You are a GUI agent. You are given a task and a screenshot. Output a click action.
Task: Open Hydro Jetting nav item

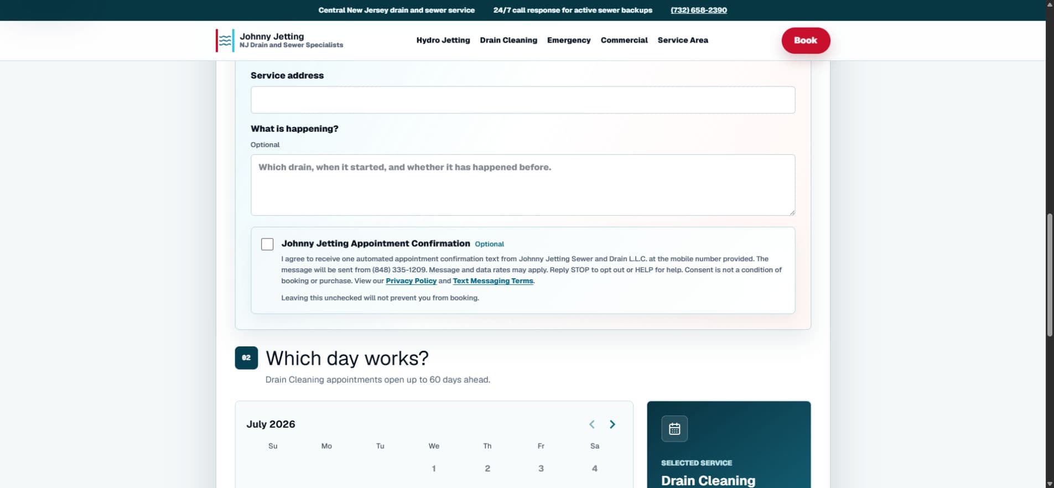point(443,40)
